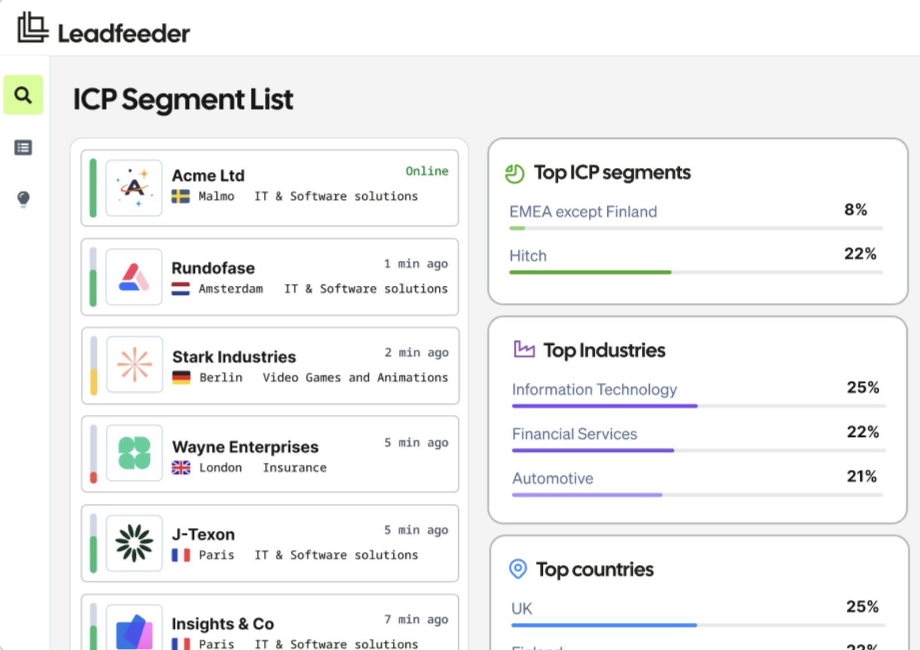Click the 2 min ago timestamp
920x650 pixels.
416,352
